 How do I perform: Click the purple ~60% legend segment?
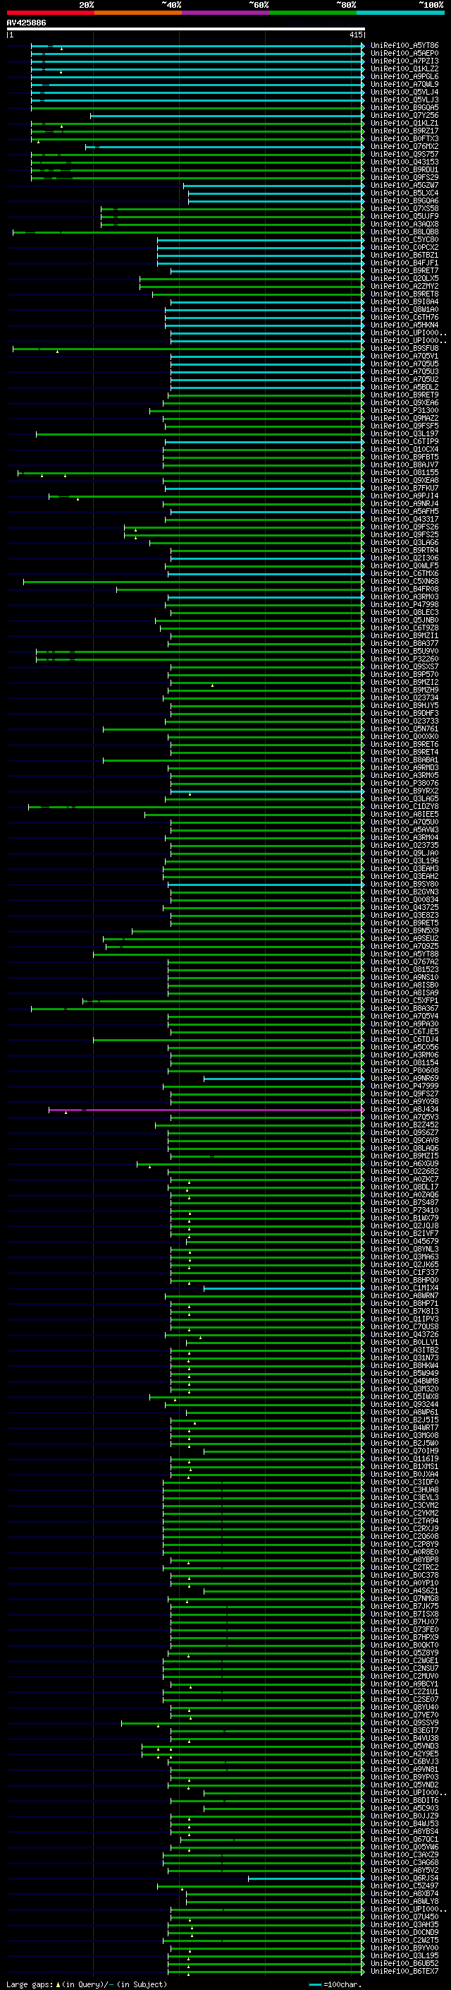pos(226,13)
